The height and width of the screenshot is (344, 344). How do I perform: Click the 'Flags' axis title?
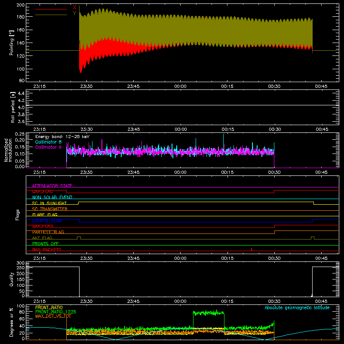(17, 215)
